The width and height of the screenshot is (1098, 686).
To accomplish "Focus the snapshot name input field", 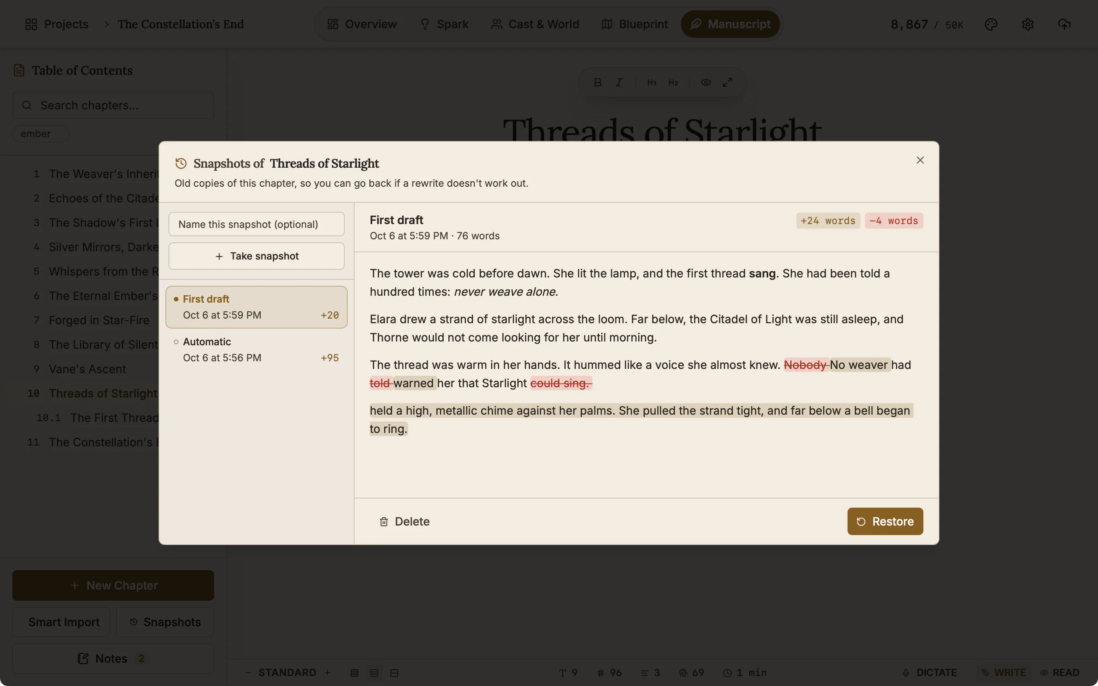I will click(x=256, y=224).
